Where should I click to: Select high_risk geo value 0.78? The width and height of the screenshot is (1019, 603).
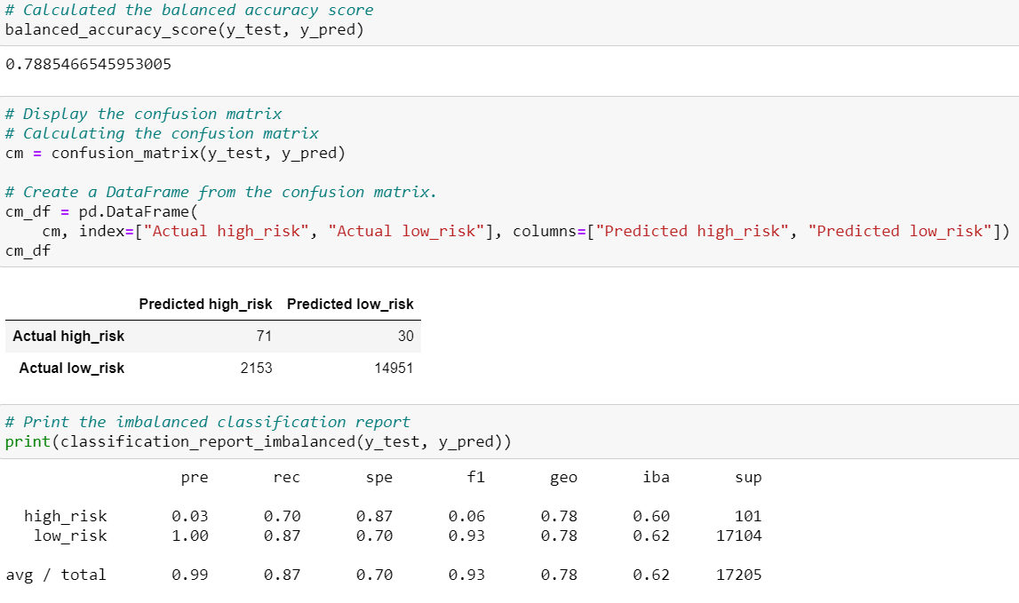pos(559,516)
